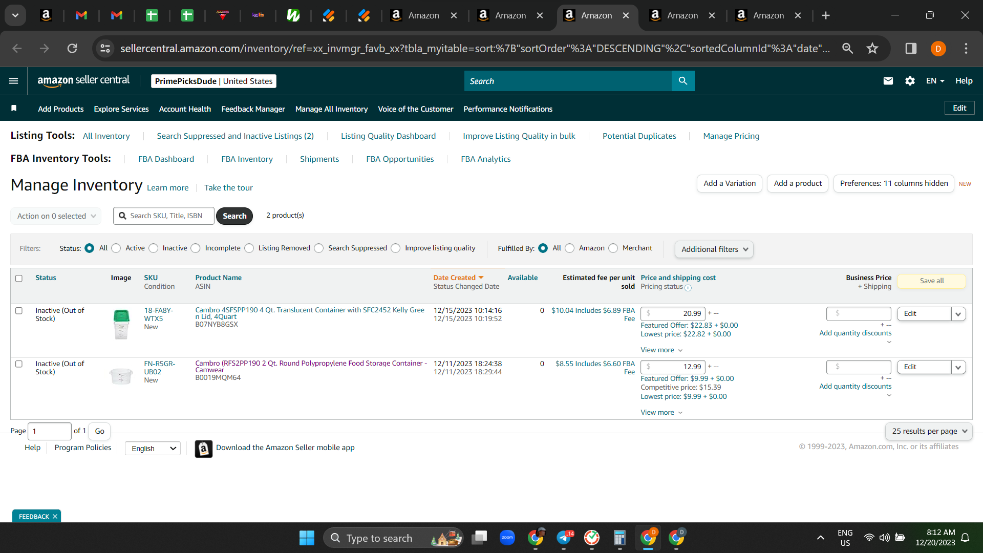Image resolution: width=983 pixels, height=553 pixels.
Task: Open Edit dropdown arrow for second product row
Action: (x=958, y=367)
